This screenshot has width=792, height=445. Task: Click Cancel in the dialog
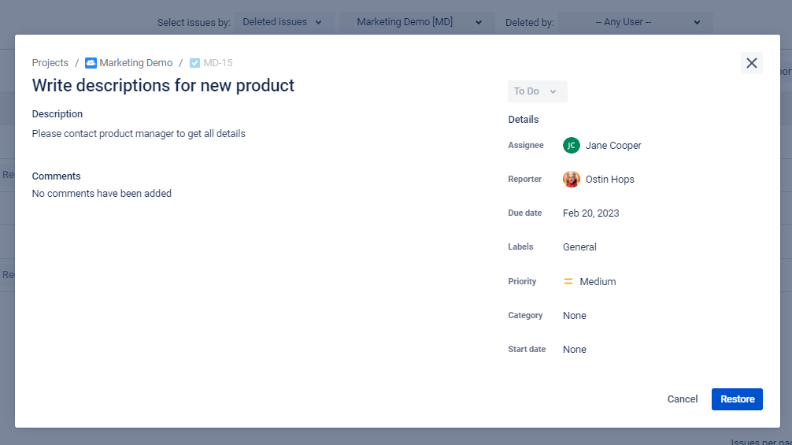tap(682, 399)
